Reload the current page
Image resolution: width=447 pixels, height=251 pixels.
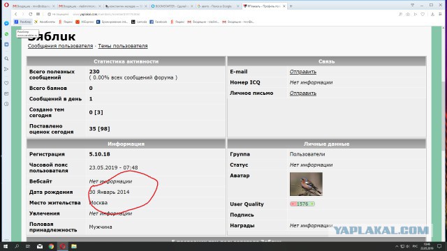click(31, 14)
